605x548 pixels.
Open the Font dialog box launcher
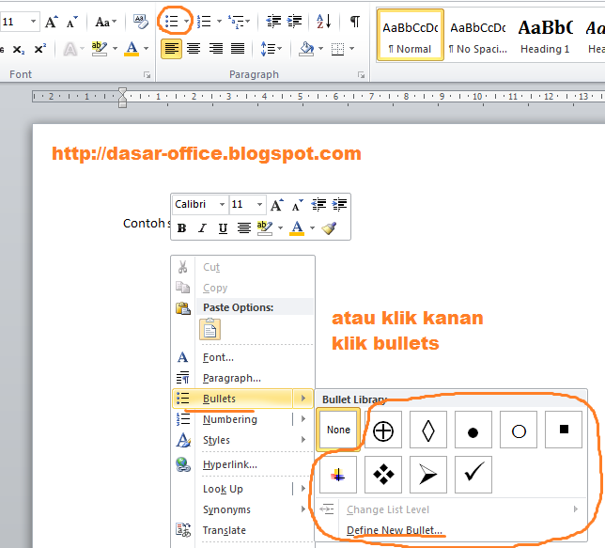click(x=147, y=75)
